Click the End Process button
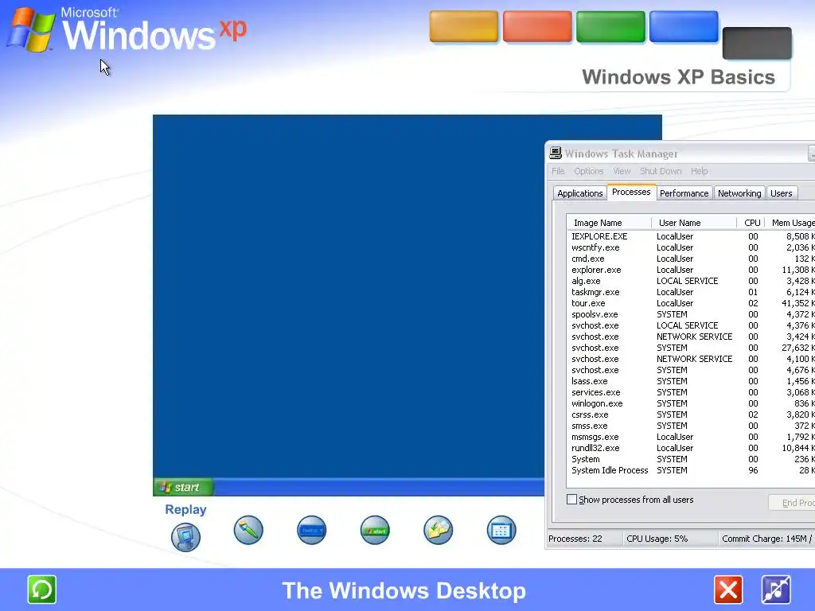 coord(792,503)
